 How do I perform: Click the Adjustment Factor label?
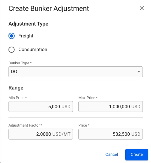25,125
